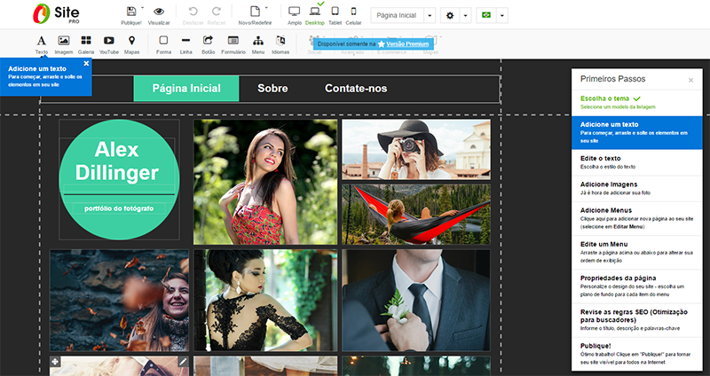Click the move handle on bottom image
The width and height of the screenshot is (710, 376).
point(55,362)
